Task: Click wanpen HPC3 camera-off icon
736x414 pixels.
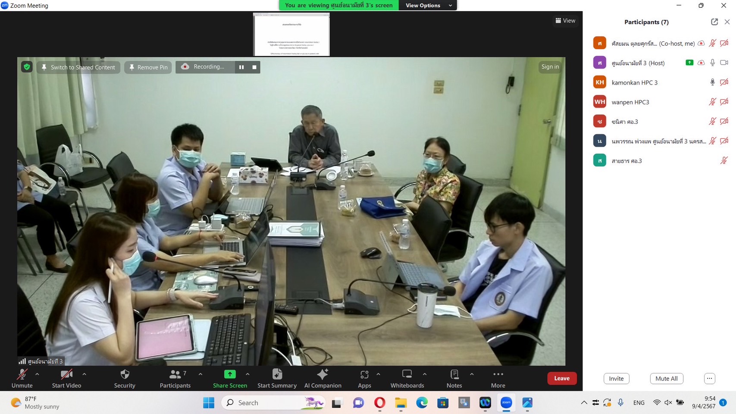Action: pyautogui.click(x=724, y=102)
